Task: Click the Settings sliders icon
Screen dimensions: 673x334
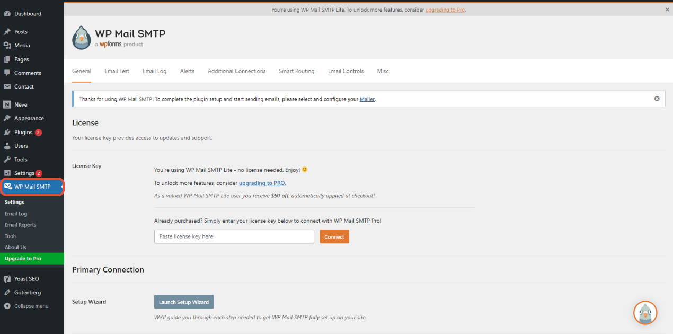Action: tap(7, 173)
